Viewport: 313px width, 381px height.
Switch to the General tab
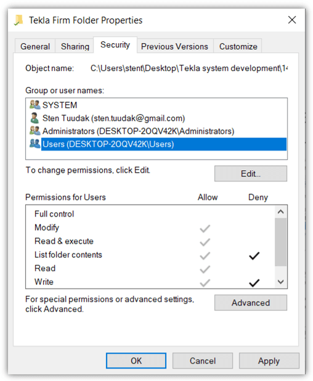[35, 46]
